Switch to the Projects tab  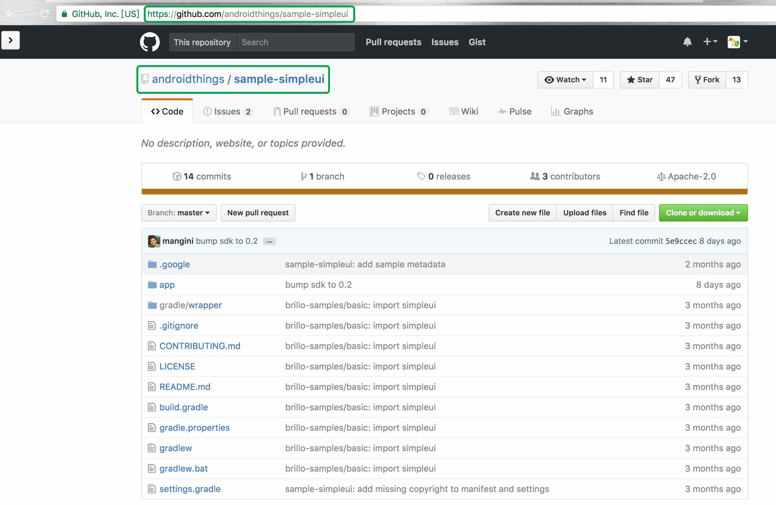tap(399, 111)
